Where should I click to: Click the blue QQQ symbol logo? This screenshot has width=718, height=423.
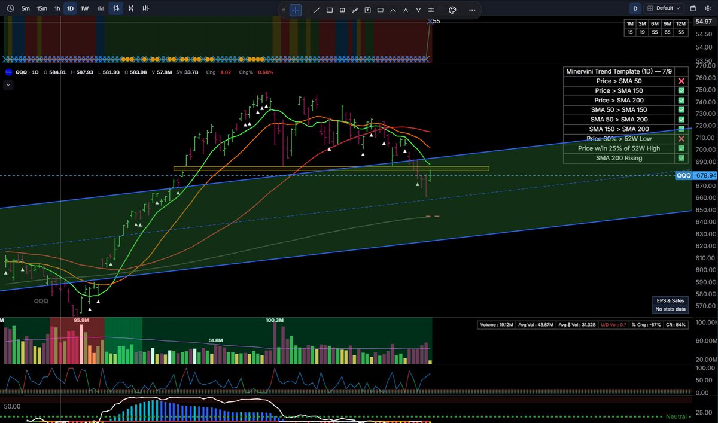pos(8,72)
